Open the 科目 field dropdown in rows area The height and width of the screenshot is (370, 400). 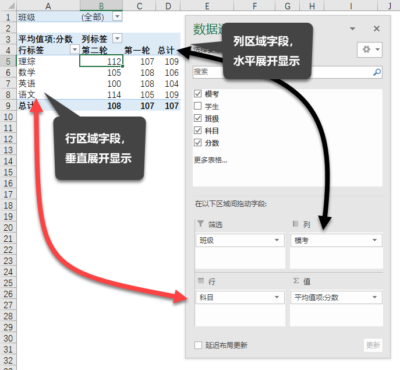[277, 298]
